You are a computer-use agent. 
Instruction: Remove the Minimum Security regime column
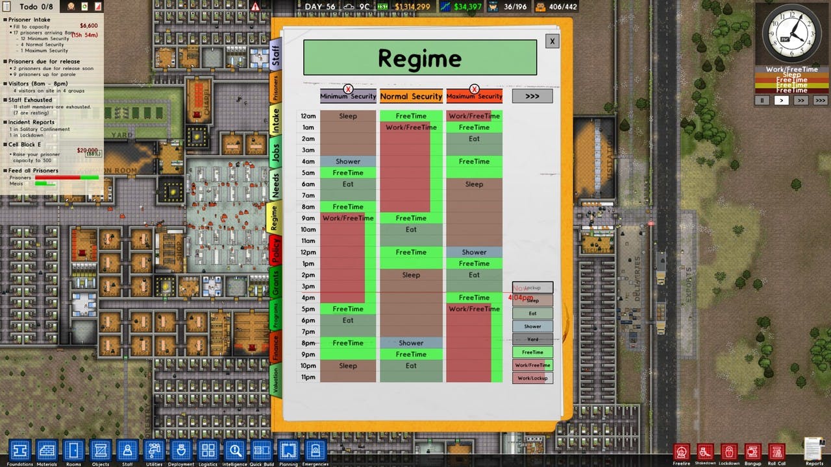pos(349,89)
